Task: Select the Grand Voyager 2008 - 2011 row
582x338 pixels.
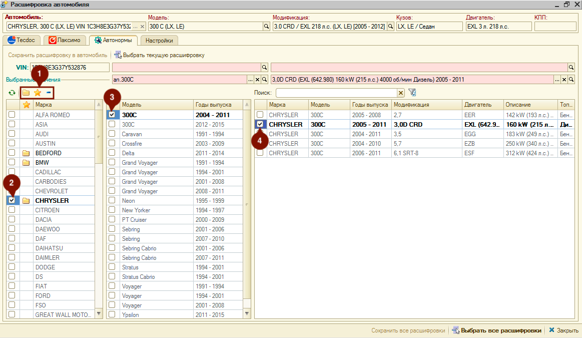Action: [175, 191]
